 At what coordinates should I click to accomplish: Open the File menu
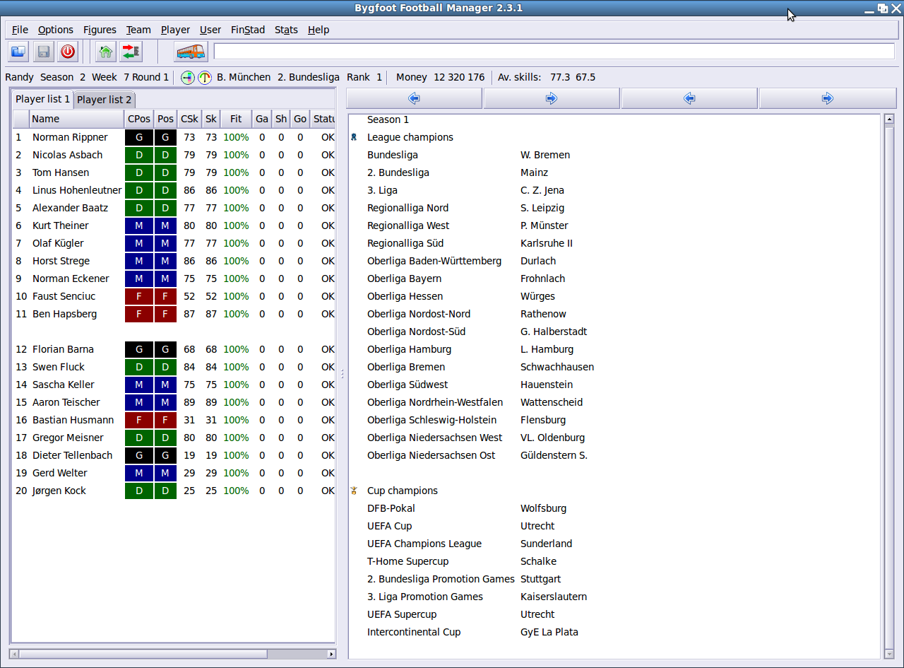(20, 30)
